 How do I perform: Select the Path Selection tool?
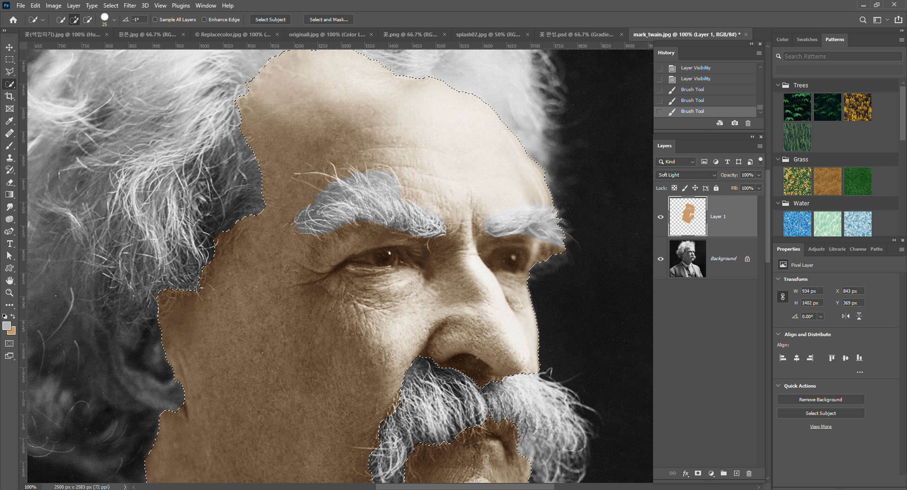(9, 256)
